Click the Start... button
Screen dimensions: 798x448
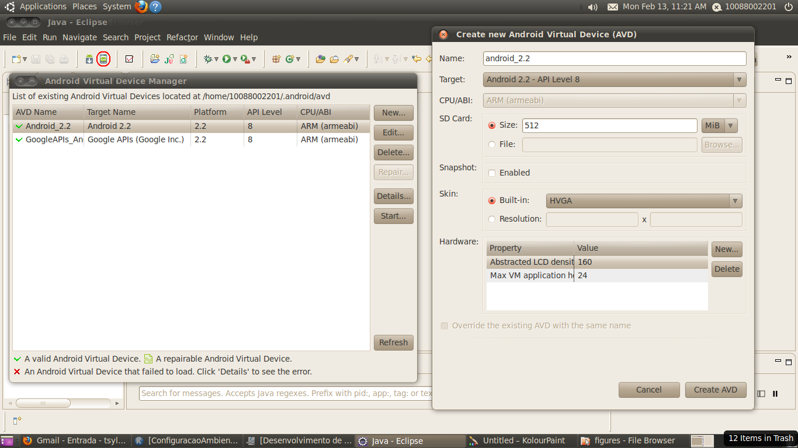tap(394, 216)
